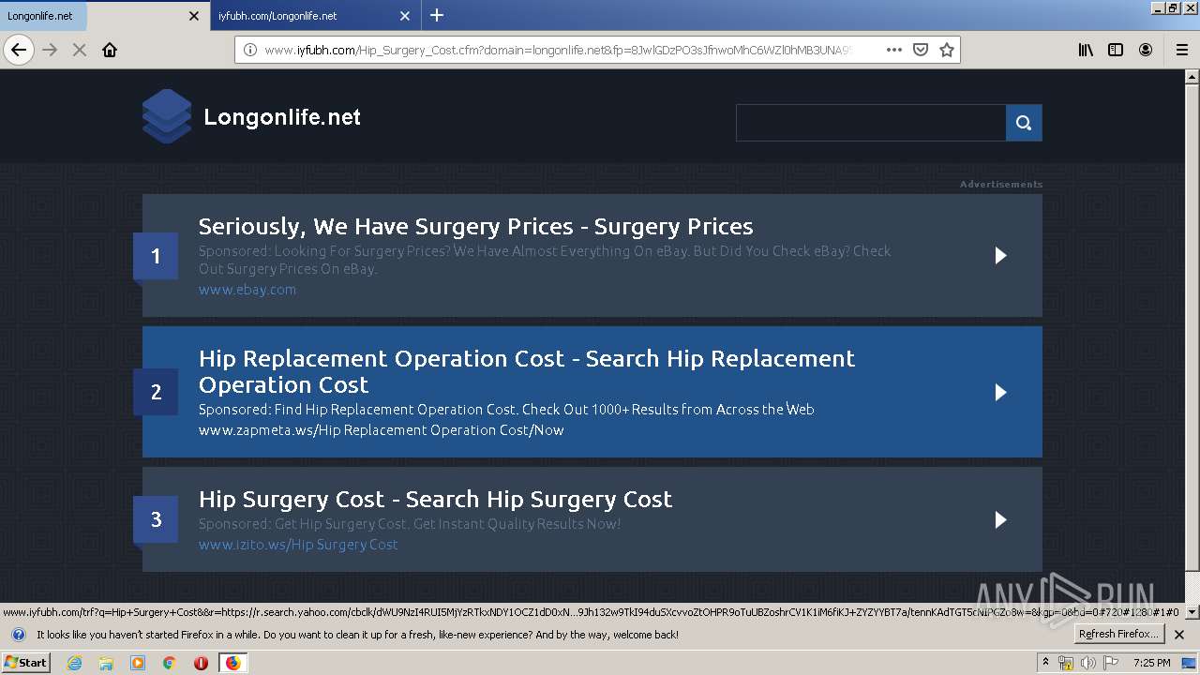
Task: Click the number 1 badge
Action: tap(156, 256)
